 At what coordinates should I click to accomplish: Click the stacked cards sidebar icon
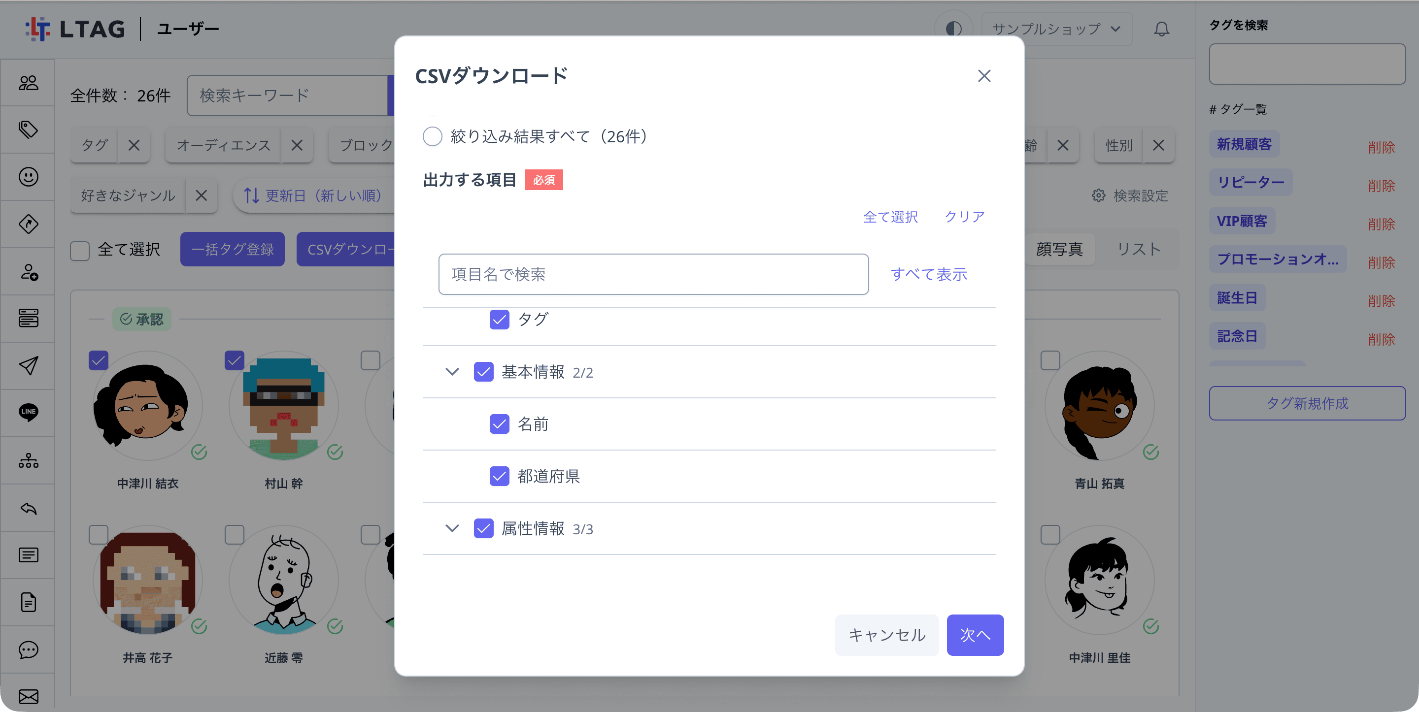[x=28, y=318]
